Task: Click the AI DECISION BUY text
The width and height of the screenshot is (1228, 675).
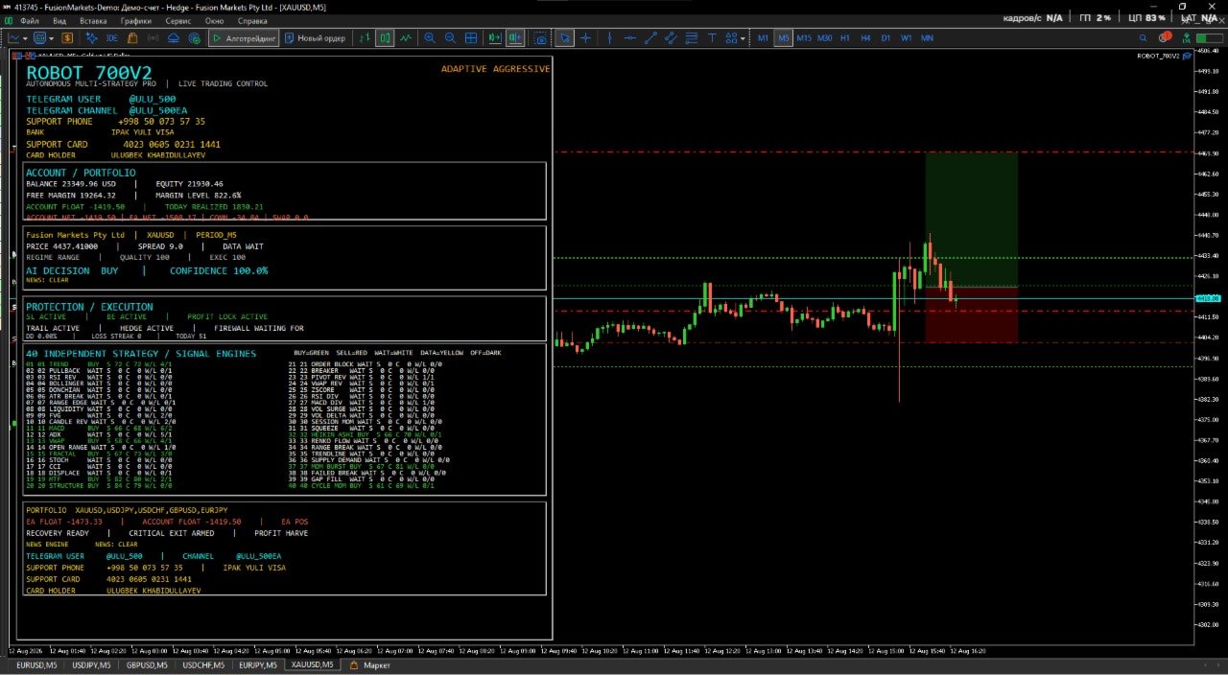Action: coord(72,270)
